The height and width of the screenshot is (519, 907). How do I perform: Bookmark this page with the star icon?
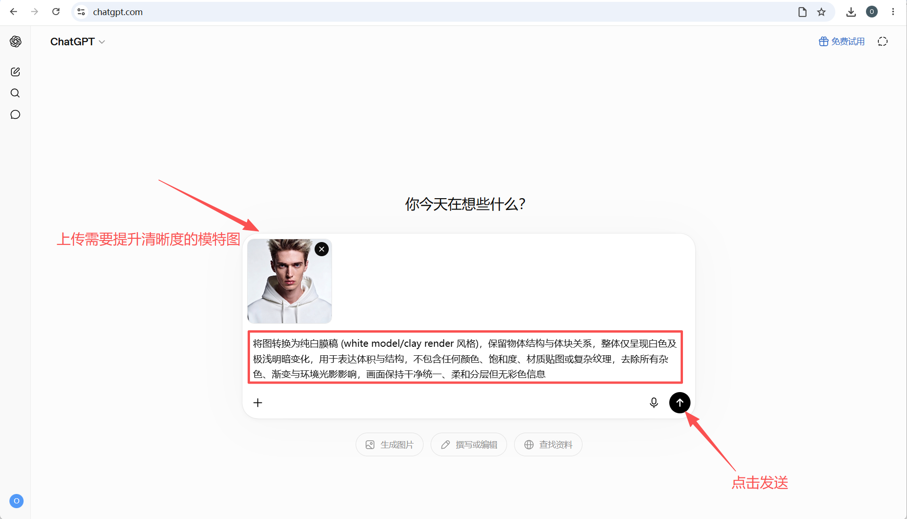pos(821,12)
